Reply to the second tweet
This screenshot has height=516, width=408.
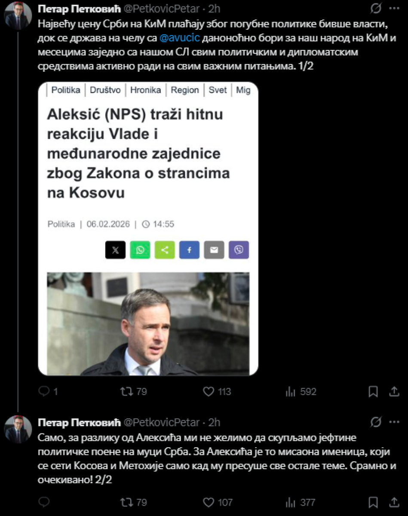(x=44, y=502)
